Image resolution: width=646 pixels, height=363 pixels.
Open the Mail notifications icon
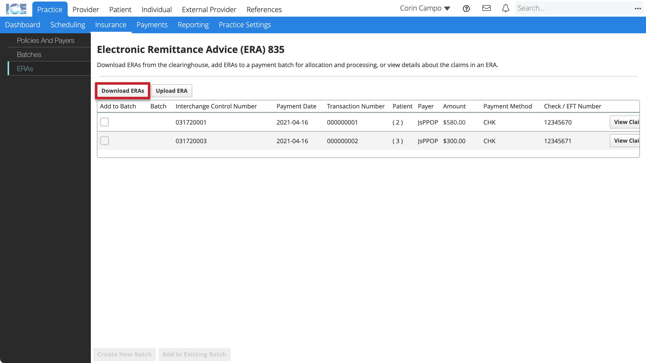coord(486,8)
